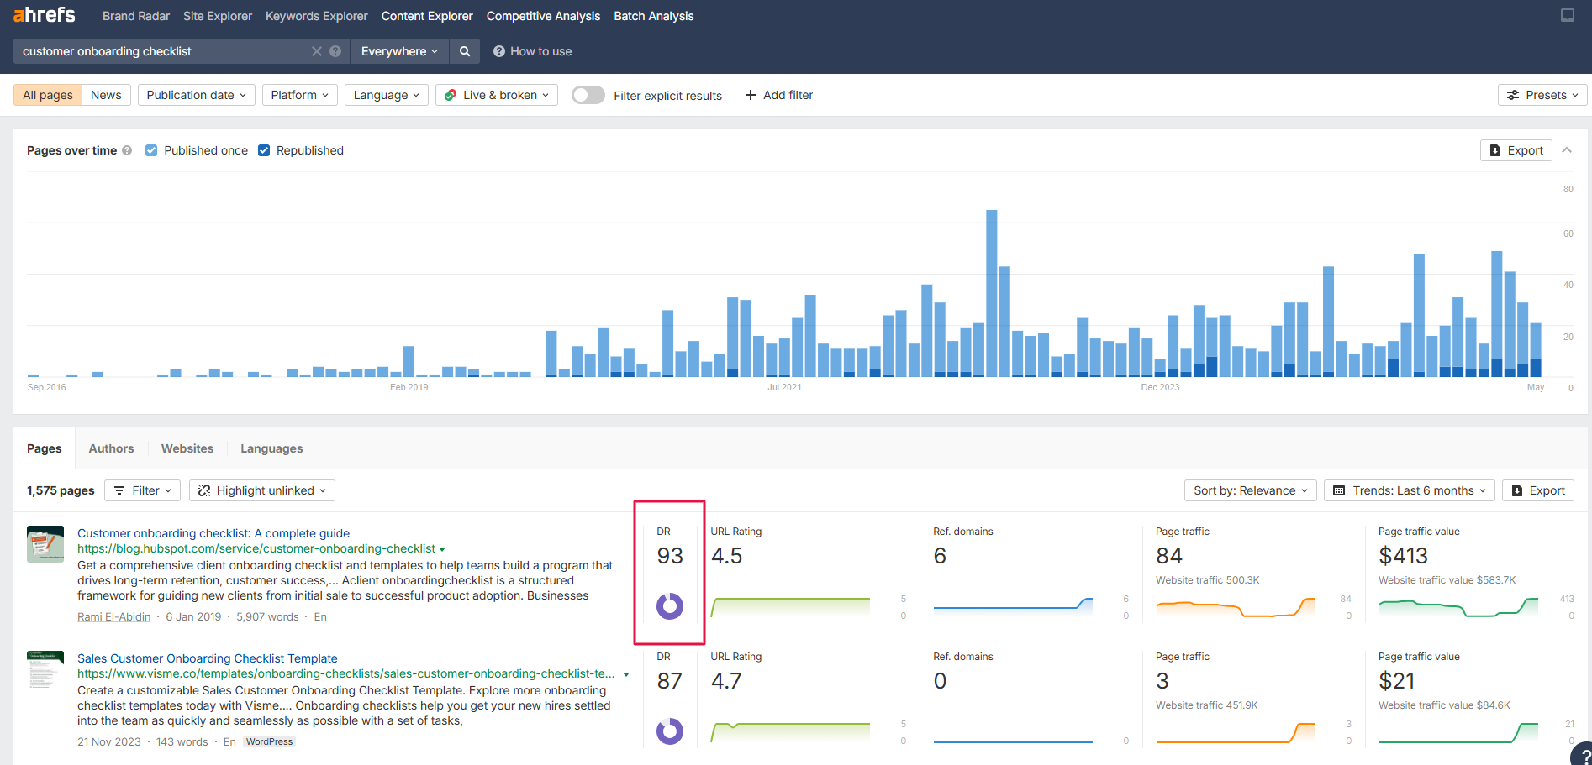Viewport: 1592px width, 765px height.
Task: Expand the HubSpot URL dropdown arrow
Action: pos(442,549)
